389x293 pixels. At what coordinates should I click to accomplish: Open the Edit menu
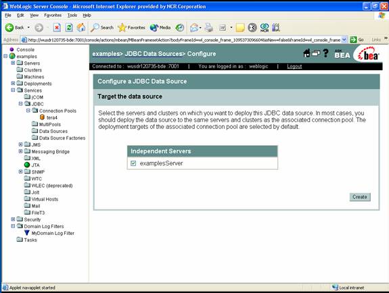(20, 16)
